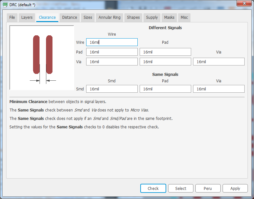The width and height of the screenshot is (254, 199).
Task: Switch to the Layers tab
Action: click(x=27, y=18)
